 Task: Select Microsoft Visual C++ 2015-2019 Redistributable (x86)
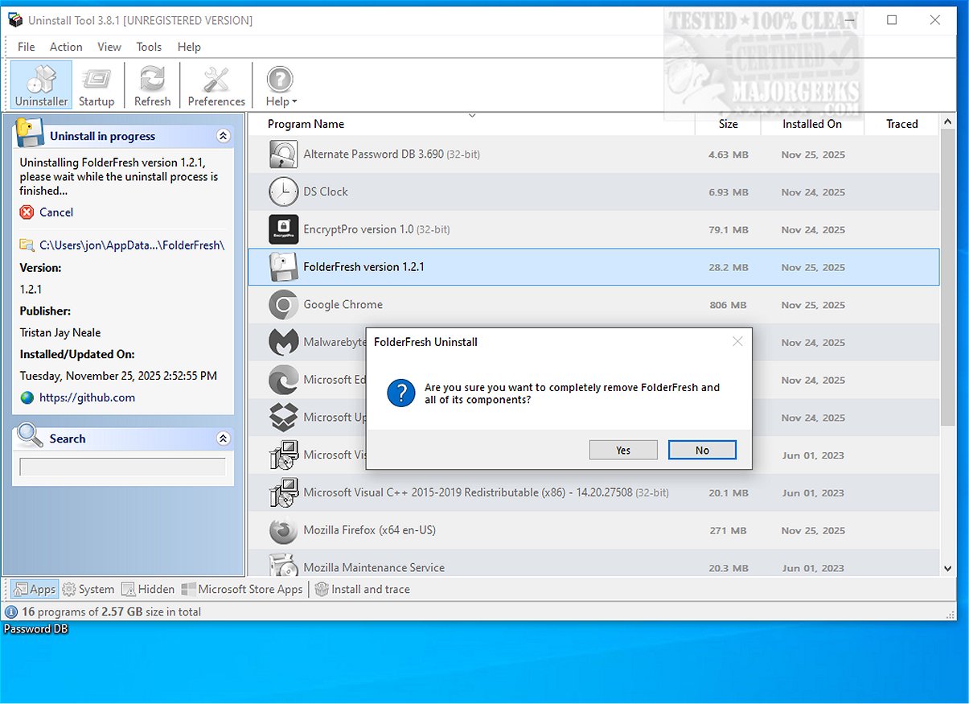(593, 492)
